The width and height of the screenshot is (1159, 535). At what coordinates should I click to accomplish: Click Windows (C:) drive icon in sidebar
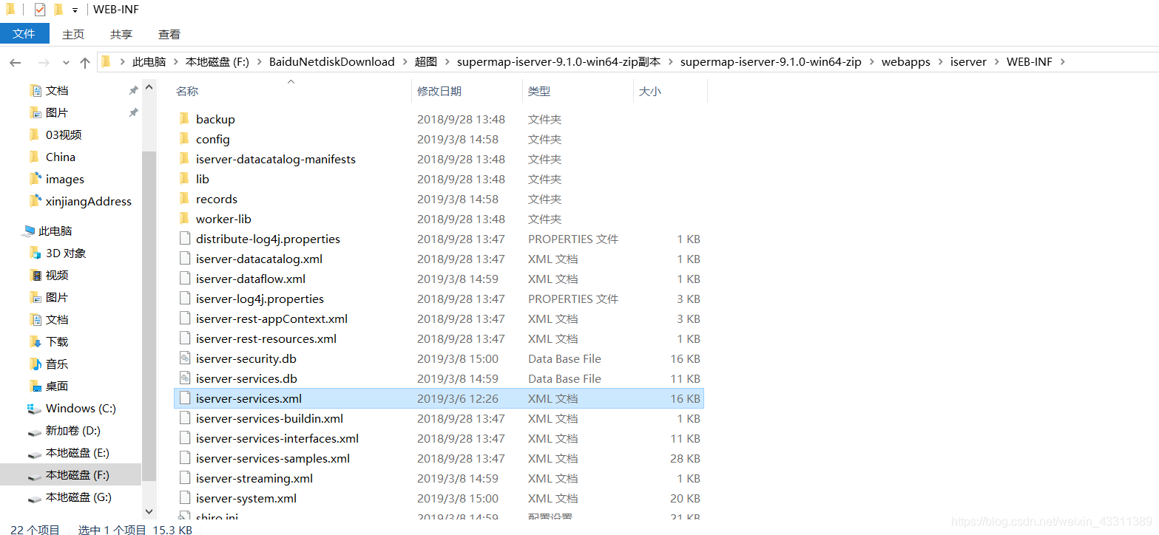point(34,408)
